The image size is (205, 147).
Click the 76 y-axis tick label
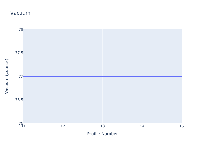pyautogui.click(x=21, y=123)
